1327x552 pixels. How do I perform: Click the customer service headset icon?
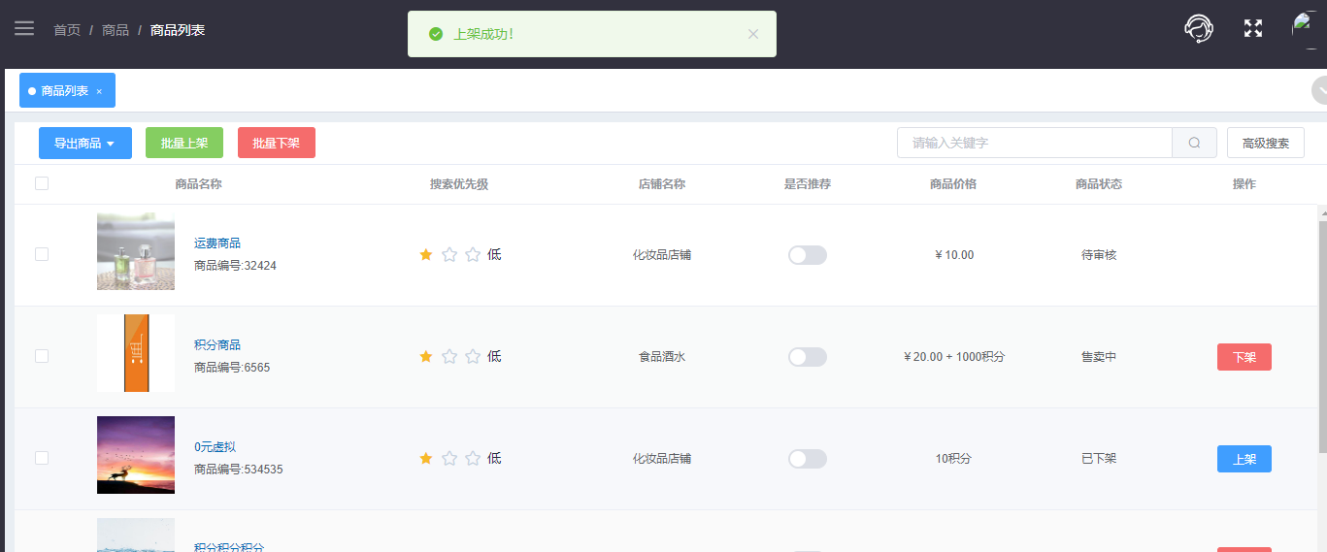click(1199, 28)
